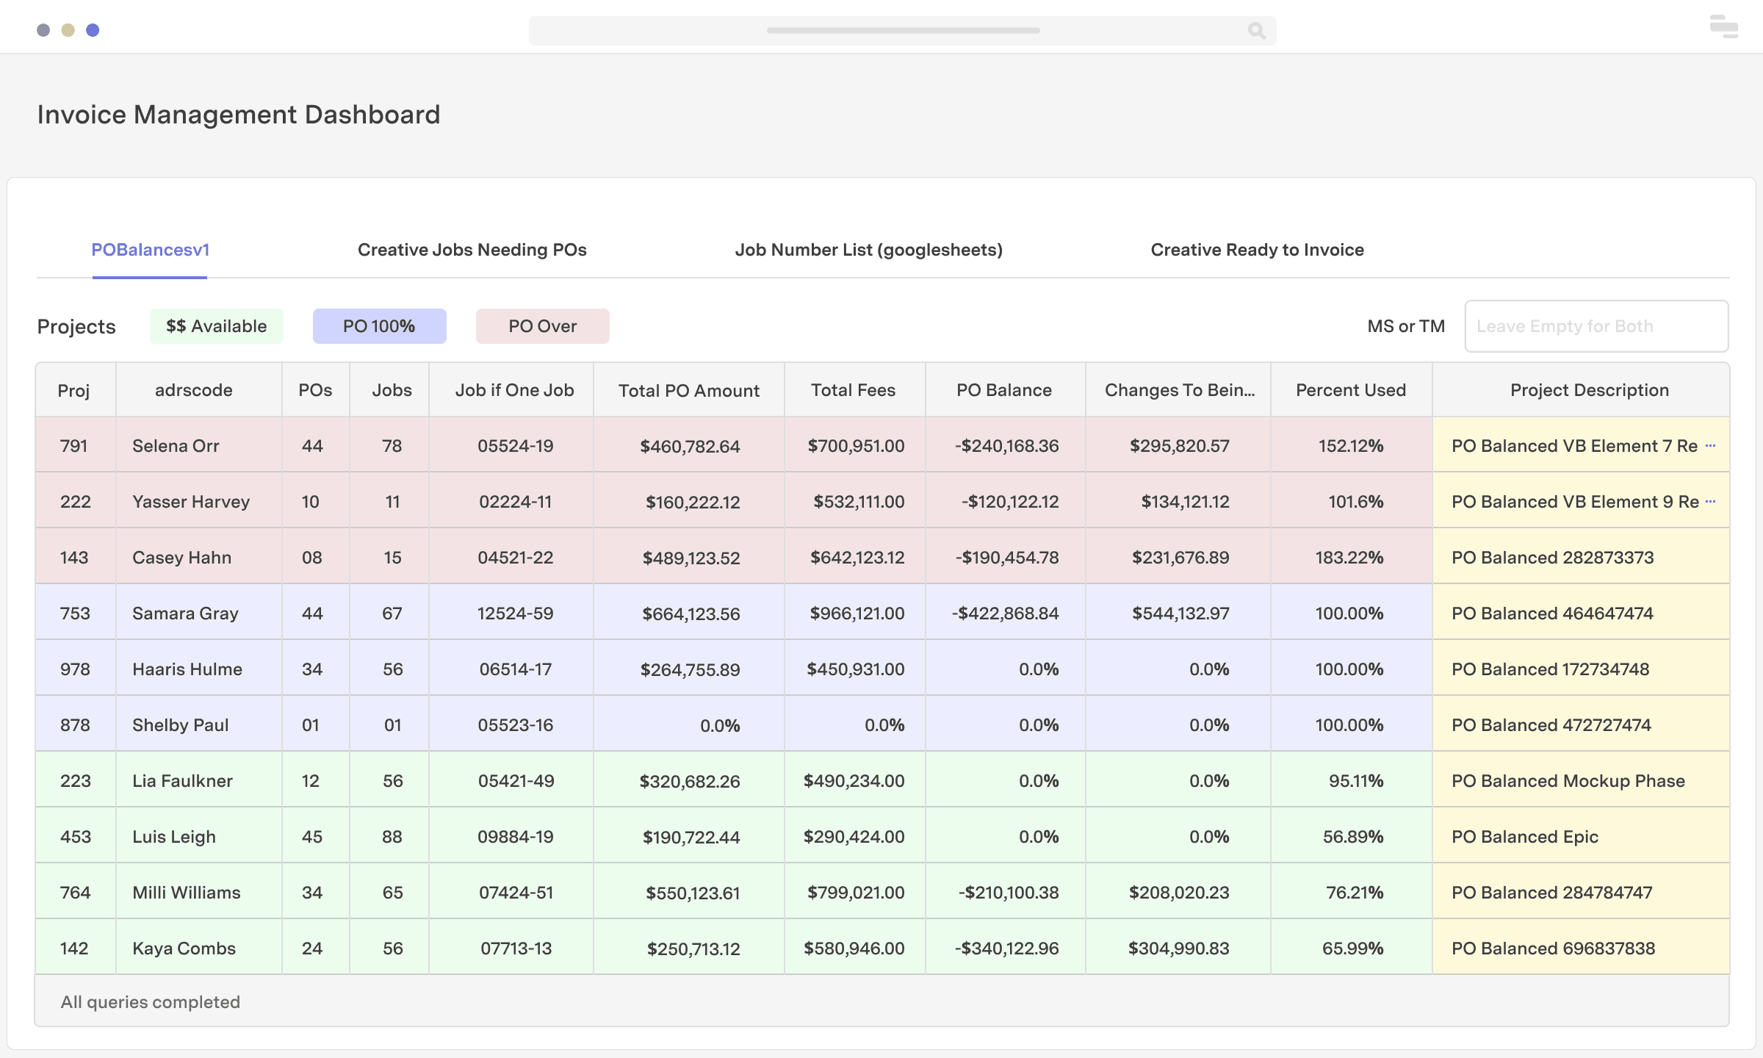Select the POBalancesv1 tab
This screenshot has height=1058, width=1763.
click(150, 250)
